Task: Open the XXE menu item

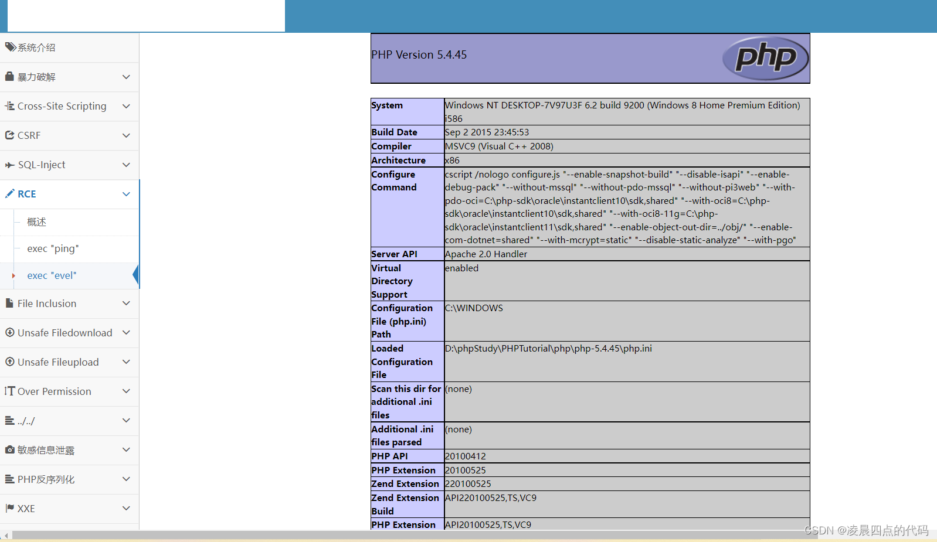Action: (x=69, y=509)
